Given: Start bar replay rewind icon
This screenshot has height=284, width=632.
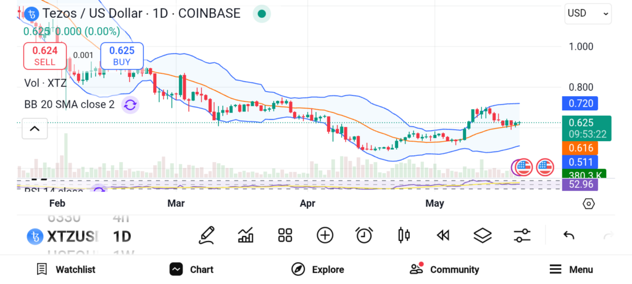Looking at the screenshot, I should pos(443,235).
